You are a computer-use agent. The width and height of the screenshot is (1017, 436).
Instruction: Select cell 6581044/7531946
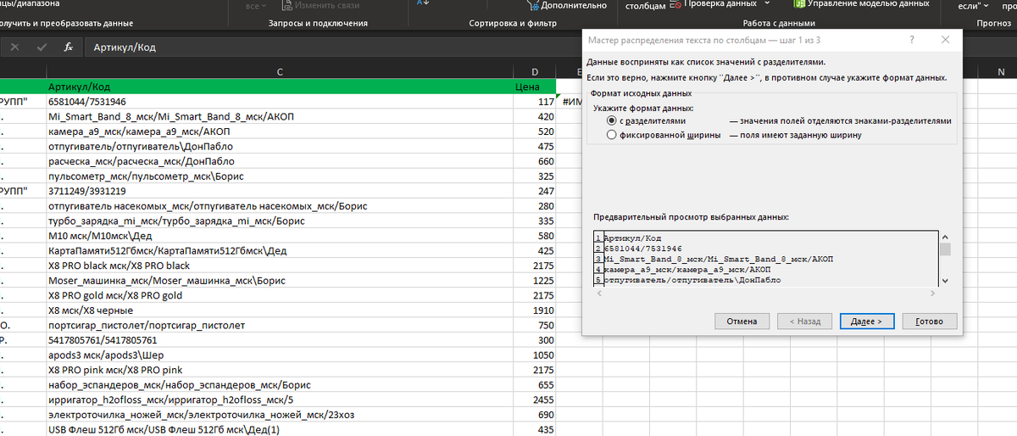(x=280, y=102)
